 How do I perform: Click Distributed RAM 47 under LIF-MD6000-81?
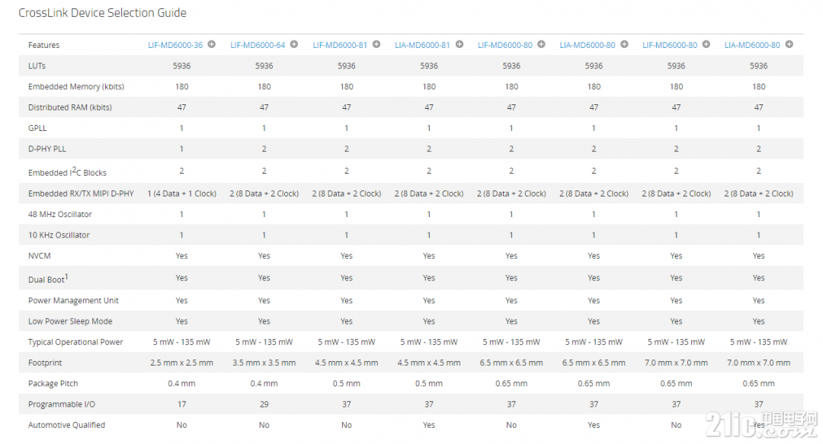[347, 107]
